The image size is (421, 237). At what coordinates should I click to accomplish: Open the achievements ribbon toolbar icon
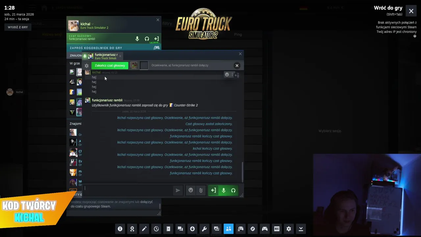pos(132,229)
